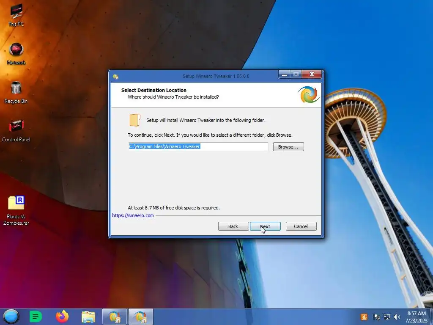Click Next to continue installation
433x325 pixels.
(x=266, y=226)
